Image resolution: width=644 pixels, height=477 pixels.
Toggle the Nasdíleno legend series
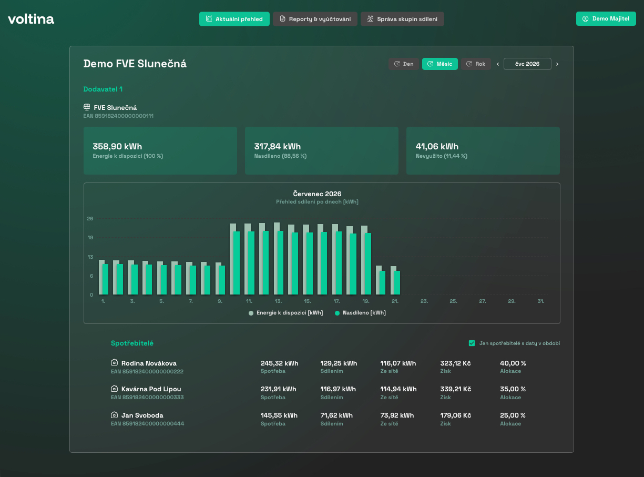pyautogui.click(x=360, y=313)
